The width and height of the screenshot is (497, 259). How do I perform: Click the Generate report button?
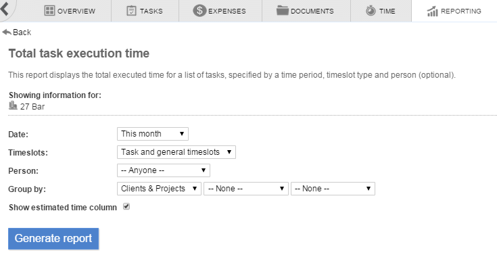coord(53,239)
